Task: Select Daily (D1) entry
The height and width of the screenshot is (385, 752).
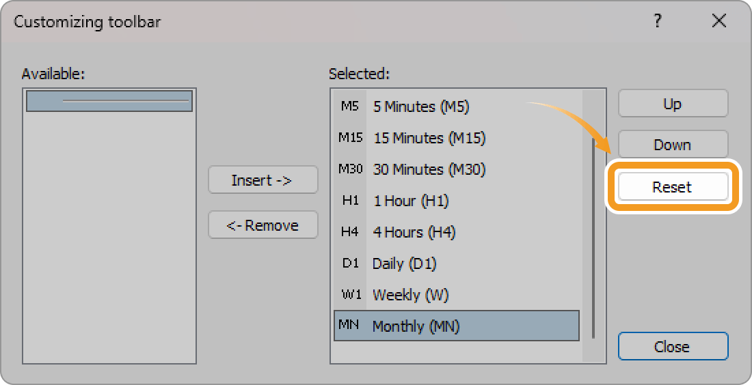Action: [457, 263]
